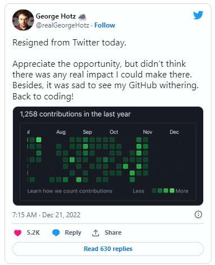The image size is (215, 265).
Task: Open the George Hotz display name
Action: 56,16
